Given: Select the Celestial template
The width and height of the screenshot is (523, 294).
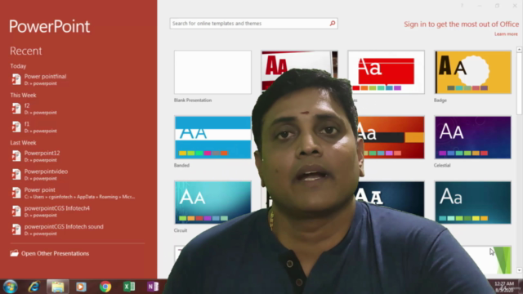Looking at the screenshot, I should pos(472,137).
